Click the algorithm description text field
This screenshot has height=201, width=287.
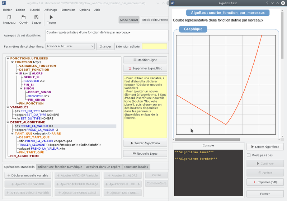pyautogui.click(x=106, y=35)
